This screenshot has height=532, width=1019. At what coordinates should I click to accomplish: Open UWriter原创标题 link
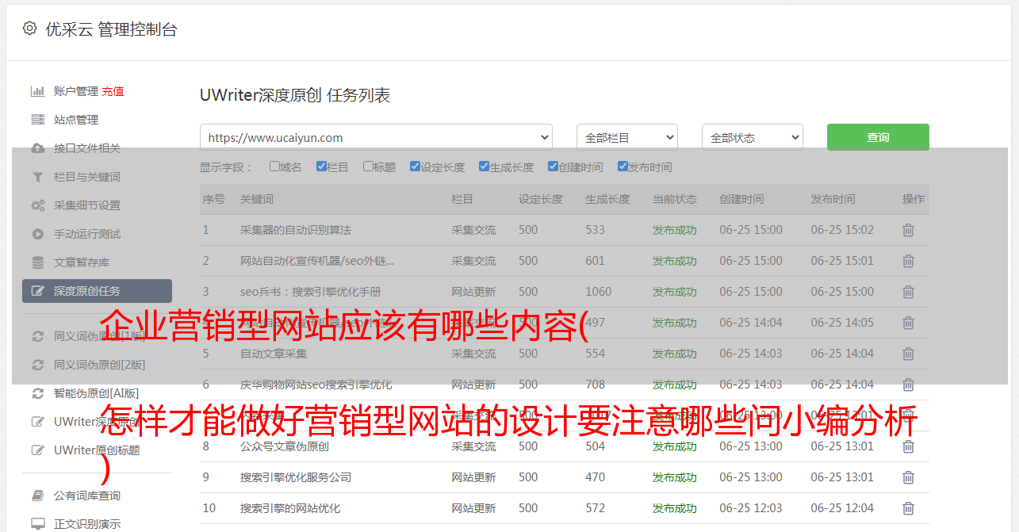coord(97,450)
